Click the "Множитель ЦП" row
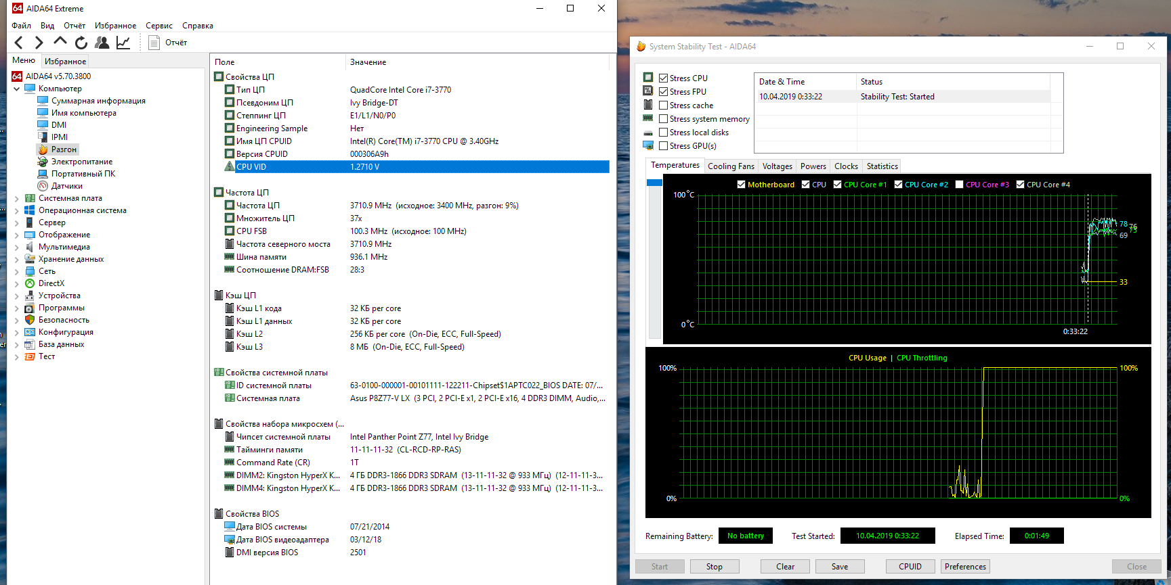 pyautogui.click(x=416, y=218)
